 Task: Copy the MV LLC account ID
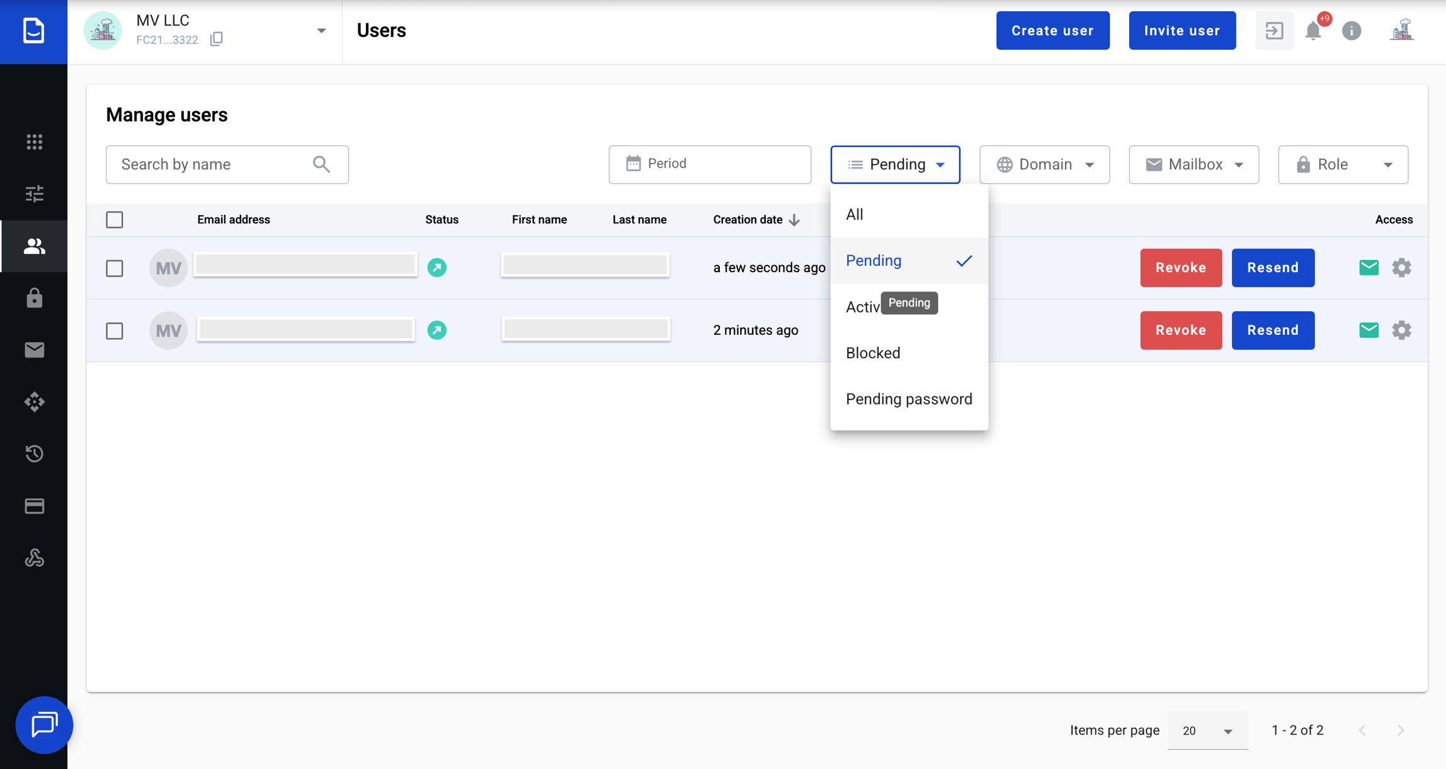217,40
